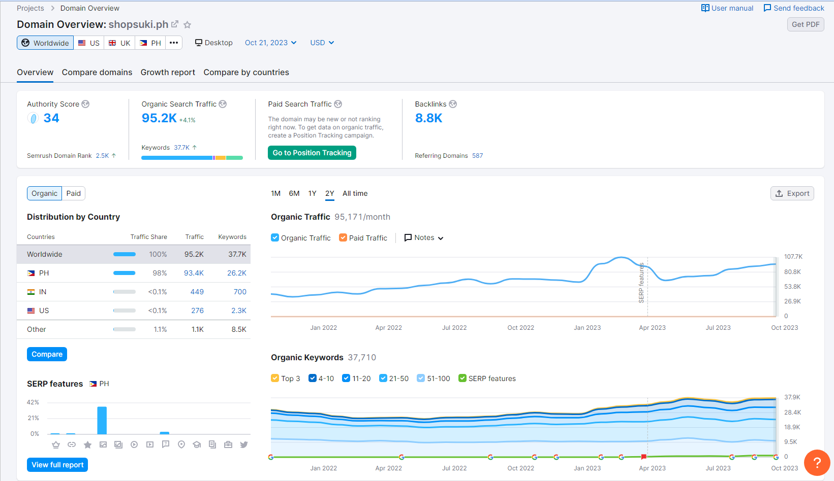The image size is (834, 481).
Task: Click the local pack map pin SERP icon
Action: pos(181,444)
